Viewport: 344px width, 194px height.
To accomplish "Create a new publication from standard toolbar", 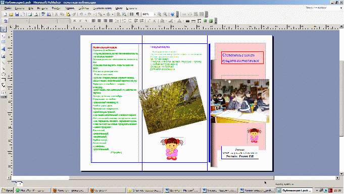I will (x=5, y=14).
